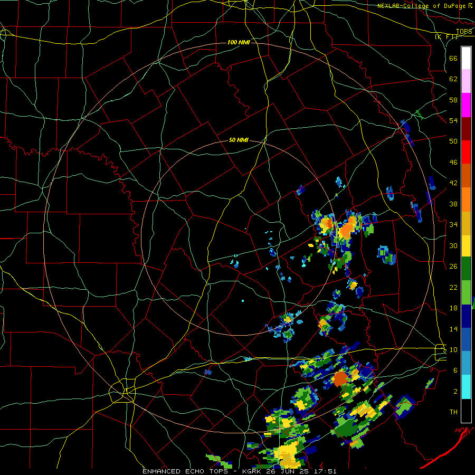Image resolution: width=475 pixels, height=475 pixels.
Task: Click the legend value "58"
Action: 453,100
